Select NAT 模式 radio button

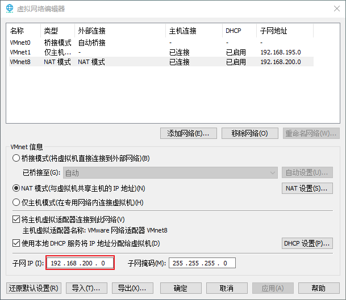click(x=16, y=188)
